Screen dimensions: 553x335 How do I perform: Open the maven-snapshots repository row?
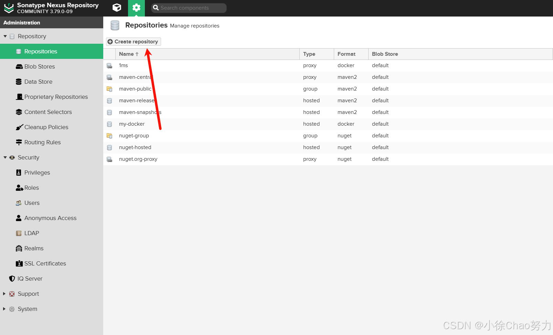pyautogui.click(x=328, y=112)
